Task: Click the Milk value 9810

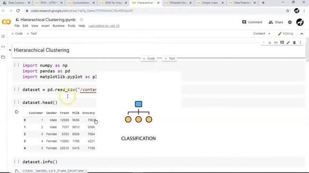Action: (76, 127)
